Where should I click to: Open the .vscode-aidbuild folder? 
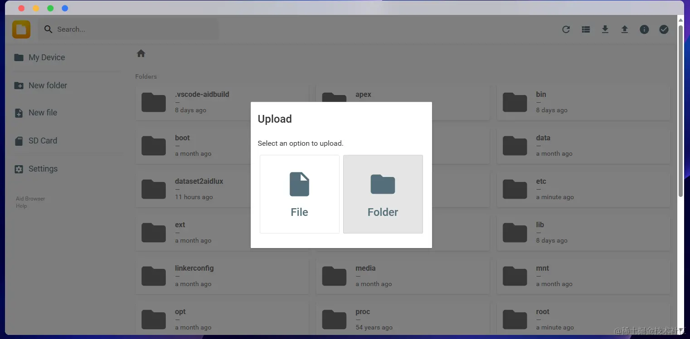[222, 102]
